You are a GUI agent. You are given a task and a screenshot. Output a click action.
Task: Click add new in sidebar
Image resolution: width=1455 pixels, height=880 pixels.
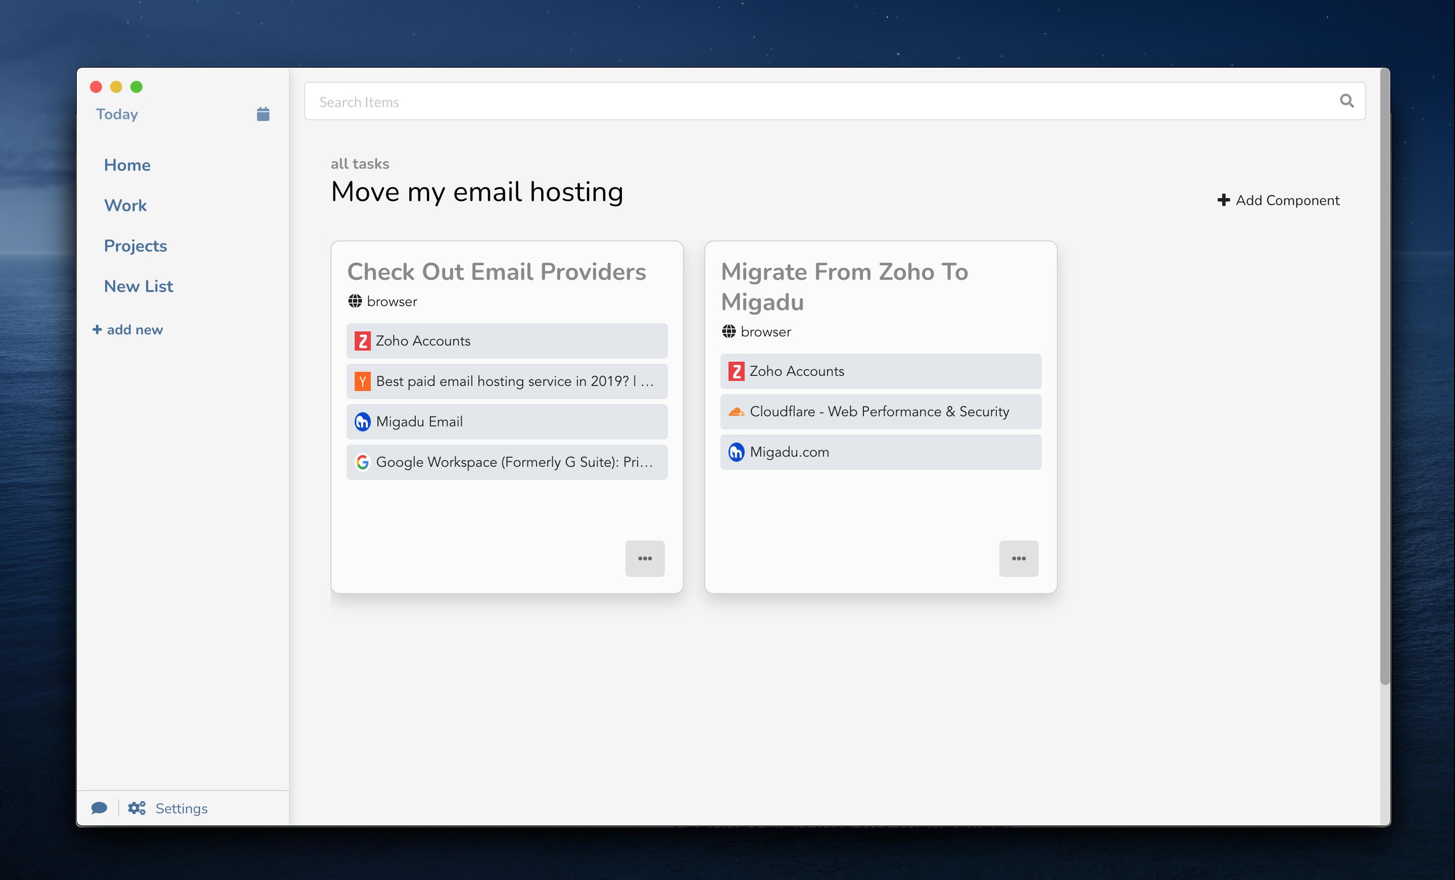pyautogui.click(x=127, y=329)
